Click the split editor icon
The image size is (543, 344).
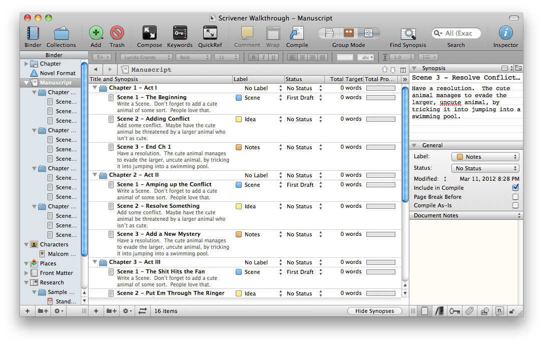[403, 70]
